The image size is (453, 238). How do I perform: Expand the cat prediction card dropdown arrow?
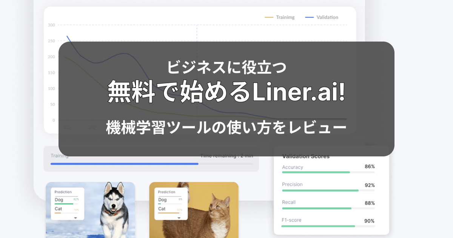click(179, 218)
